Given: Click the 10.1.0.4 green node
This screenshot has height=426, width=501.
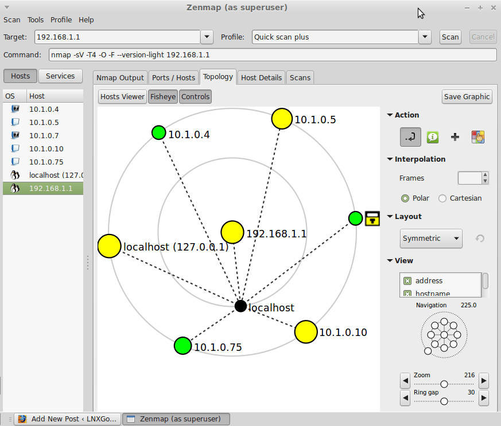Looking at the screenshot, I should pyautogui.click(x=159, y=132).
